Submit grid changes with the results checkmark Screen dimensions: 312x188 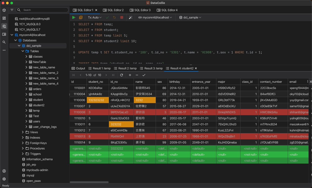pos(144,75)
